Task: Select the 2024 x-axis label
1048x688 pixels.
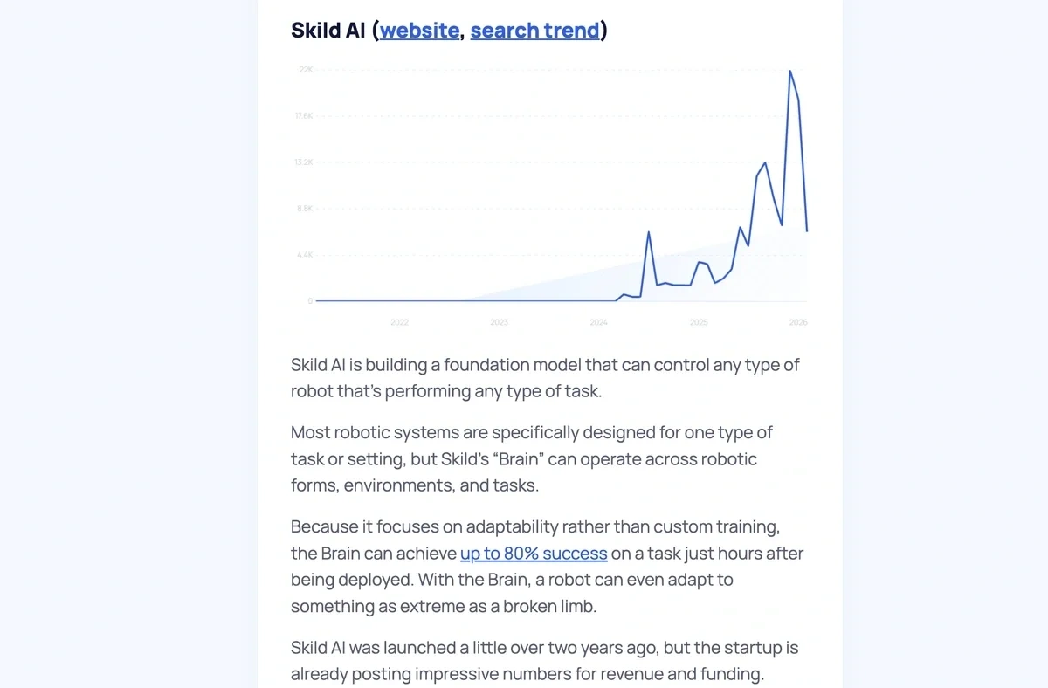Action: click(598, 322)
